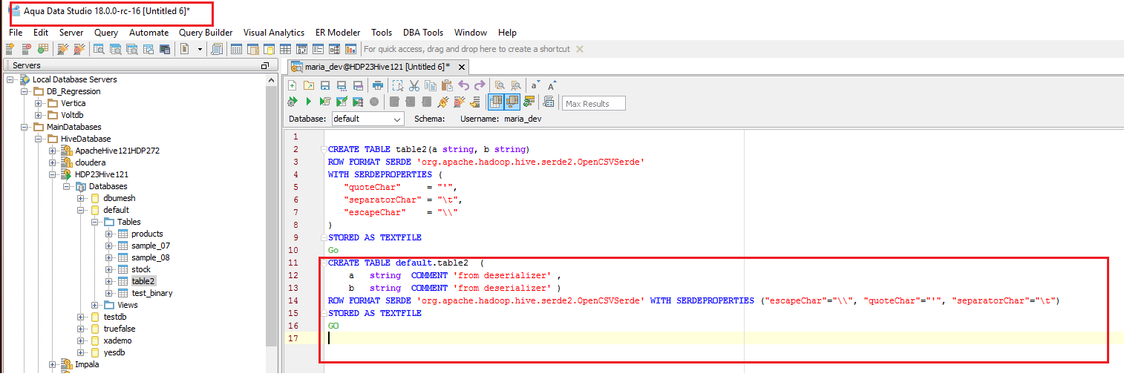
Task: Click the Local Database Servers root node
Action: click(x=74, y=79)
